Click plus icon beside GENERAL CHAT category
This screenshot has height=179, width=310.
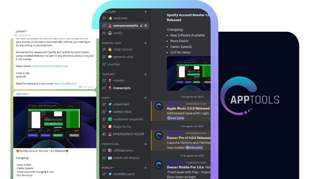pos(146,43)
